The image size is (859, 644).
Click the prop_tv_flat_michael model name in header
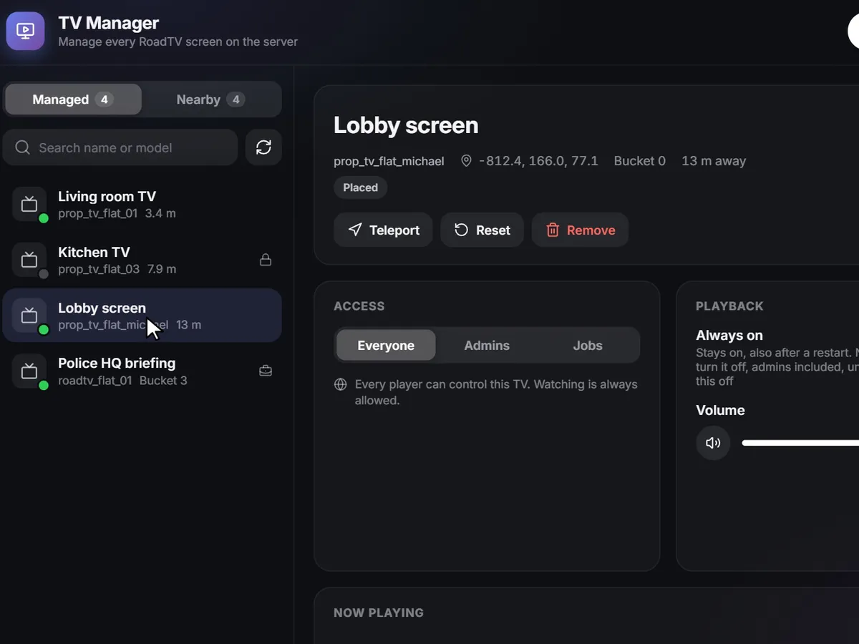(x=389, y=161)
